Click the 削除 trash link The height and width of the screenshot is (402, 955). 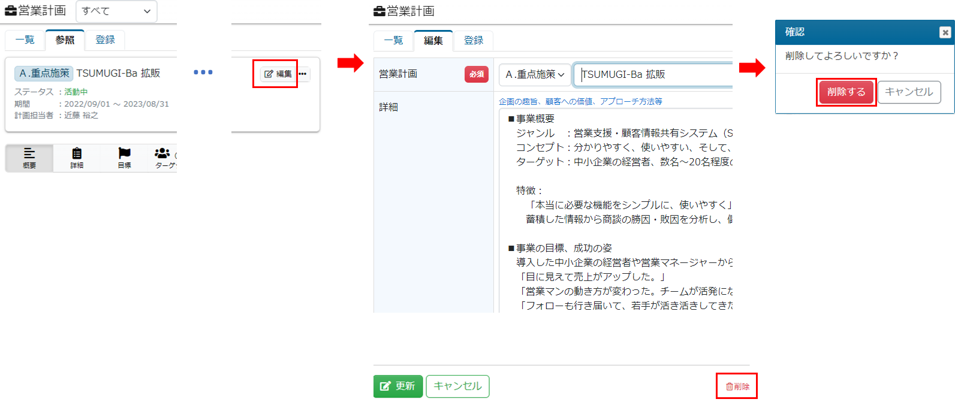tap(737, 386)
